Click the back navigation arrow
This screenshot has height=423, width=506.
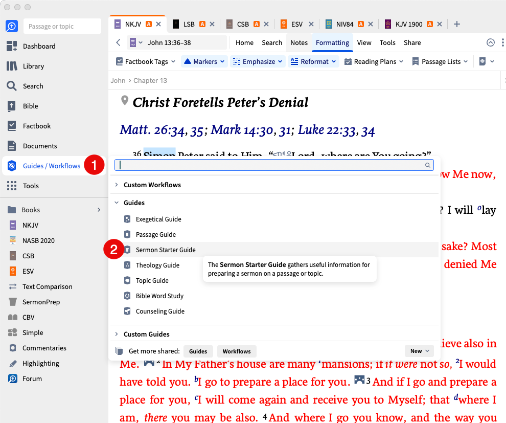[119, 42]
